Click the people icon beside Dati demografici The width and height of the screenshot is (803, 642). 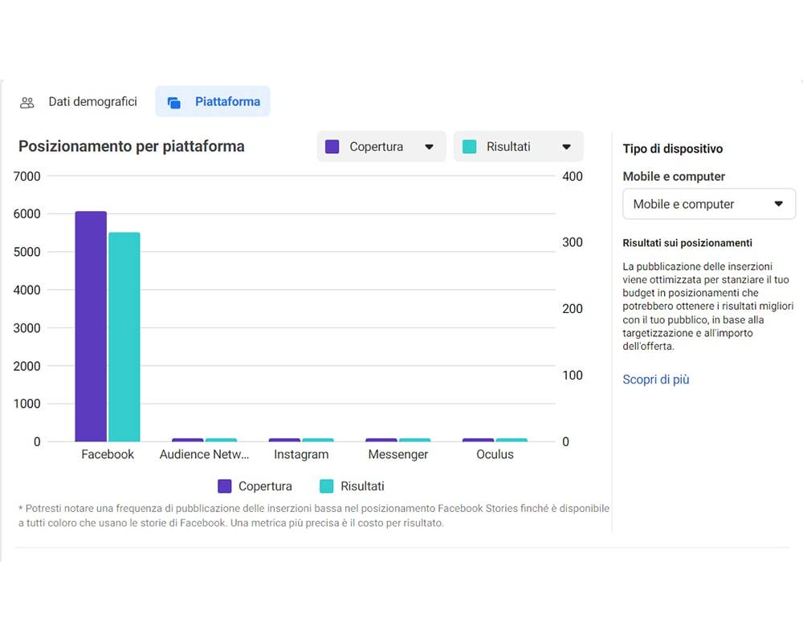coord(26,103)
